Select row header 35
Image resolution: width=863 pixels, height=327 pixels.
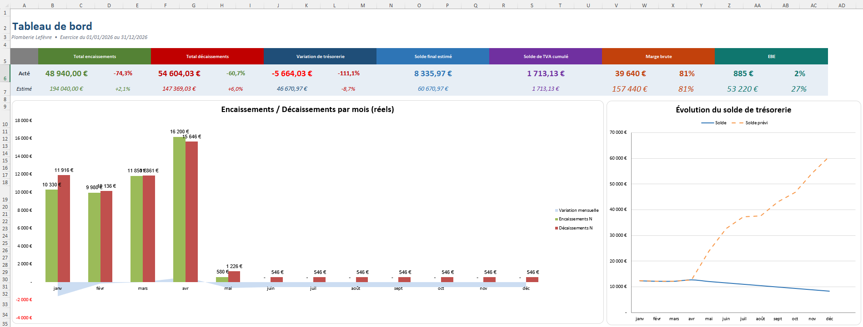tap(5, 323)
